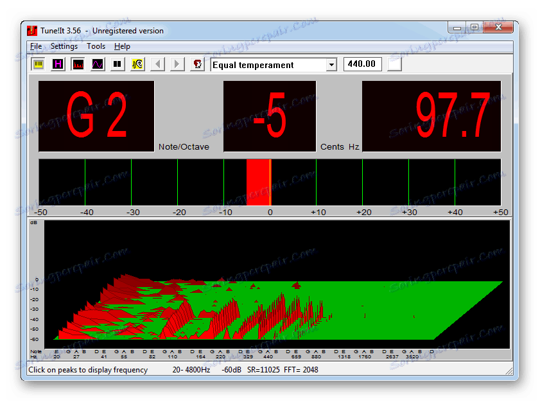540x402 pixels.
Task: Click the G 2 note display panel
Action: [96, 116]
